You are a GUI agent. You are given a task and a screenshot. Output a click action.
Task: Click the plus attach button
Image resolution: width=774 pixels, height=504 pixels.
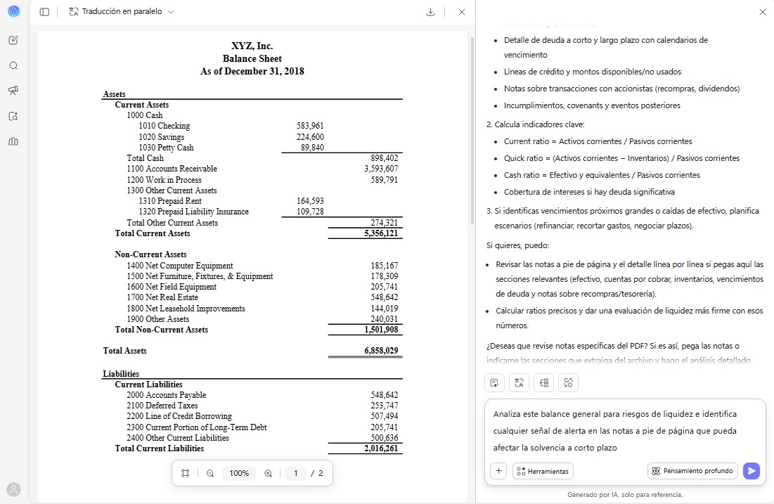[498, 471]
